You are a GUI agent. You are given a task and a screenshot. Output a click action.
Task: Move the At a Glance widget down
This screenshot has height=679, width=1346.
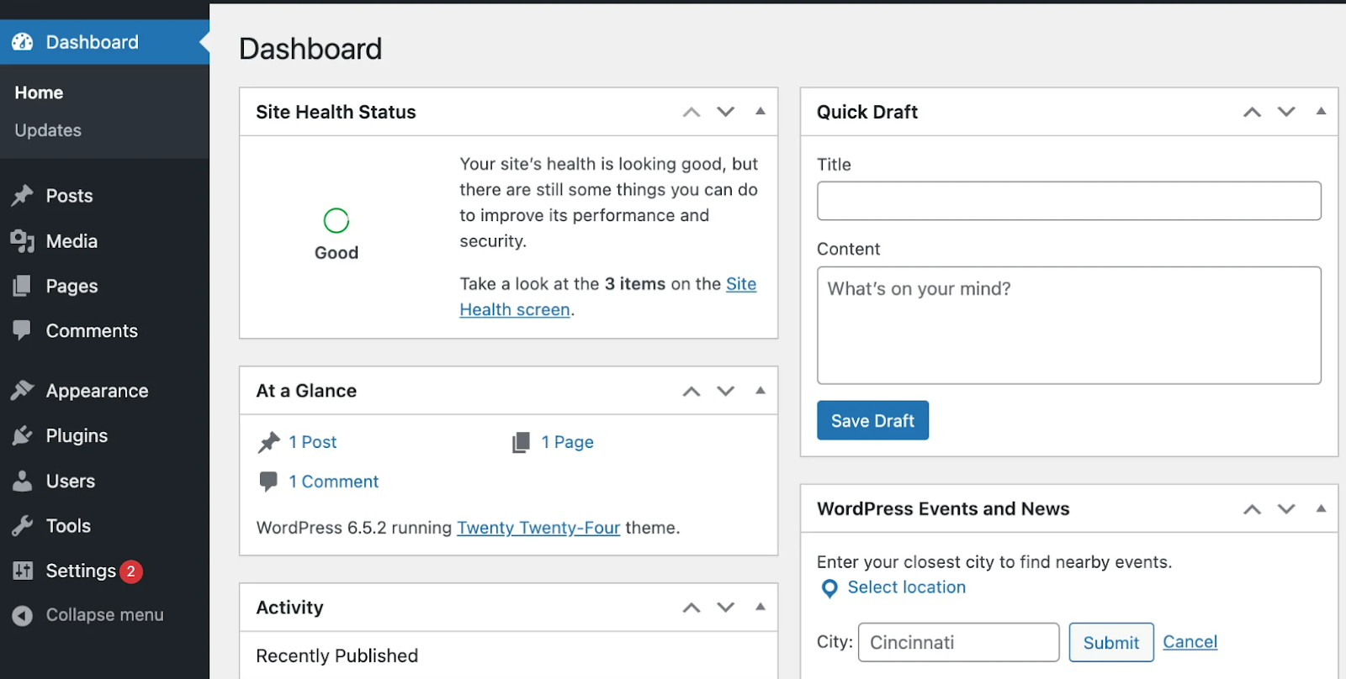[726, 391]
